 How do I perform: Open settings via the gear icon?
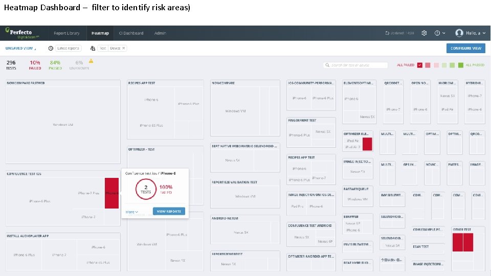424,33
